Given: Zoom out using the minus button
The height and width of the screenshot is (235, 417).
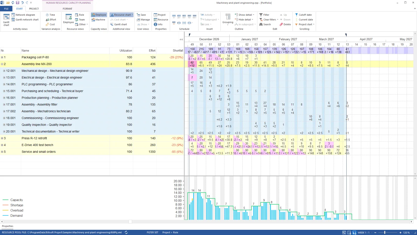Looking at the screenshot, I should pos(375,232).
